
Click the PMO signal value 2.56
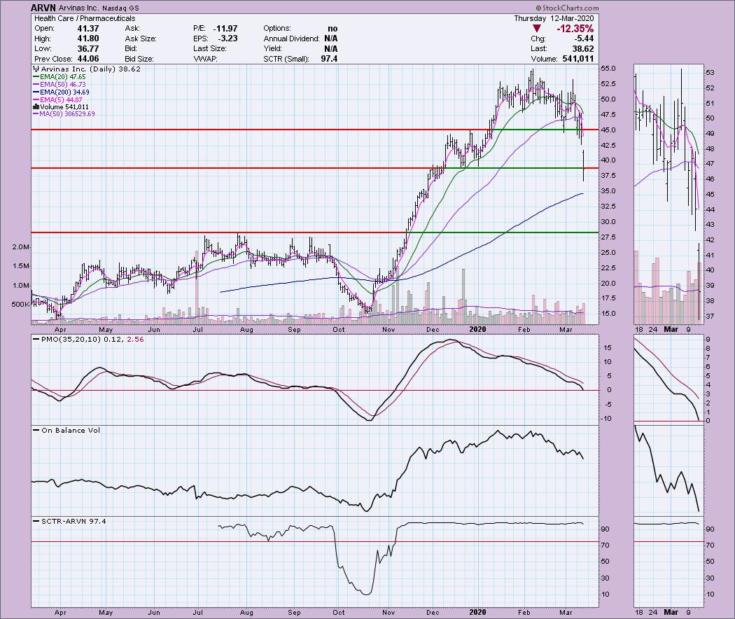point(136,339)
